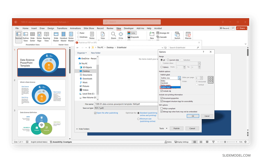The width and height of the screenshot is (261, 162).
Task: Expand the address bar history dropdown
Action: click(162, 47)
